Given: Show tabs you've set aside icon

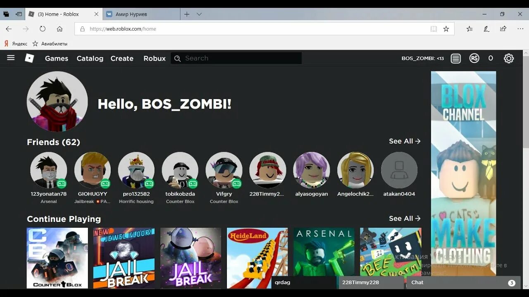Looking at the screenshot, I should click(6, 14).
